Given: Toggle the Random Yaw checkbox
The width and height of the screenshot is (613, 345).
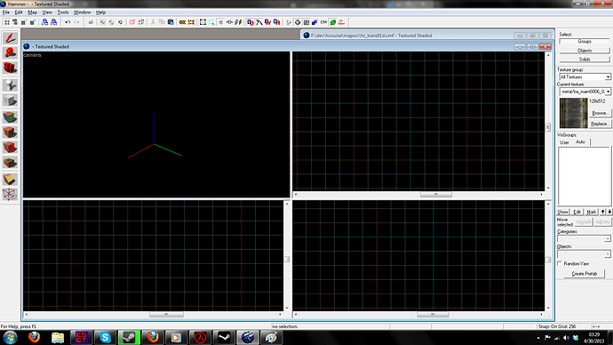Looking at the screenshot, I should 560,263.
